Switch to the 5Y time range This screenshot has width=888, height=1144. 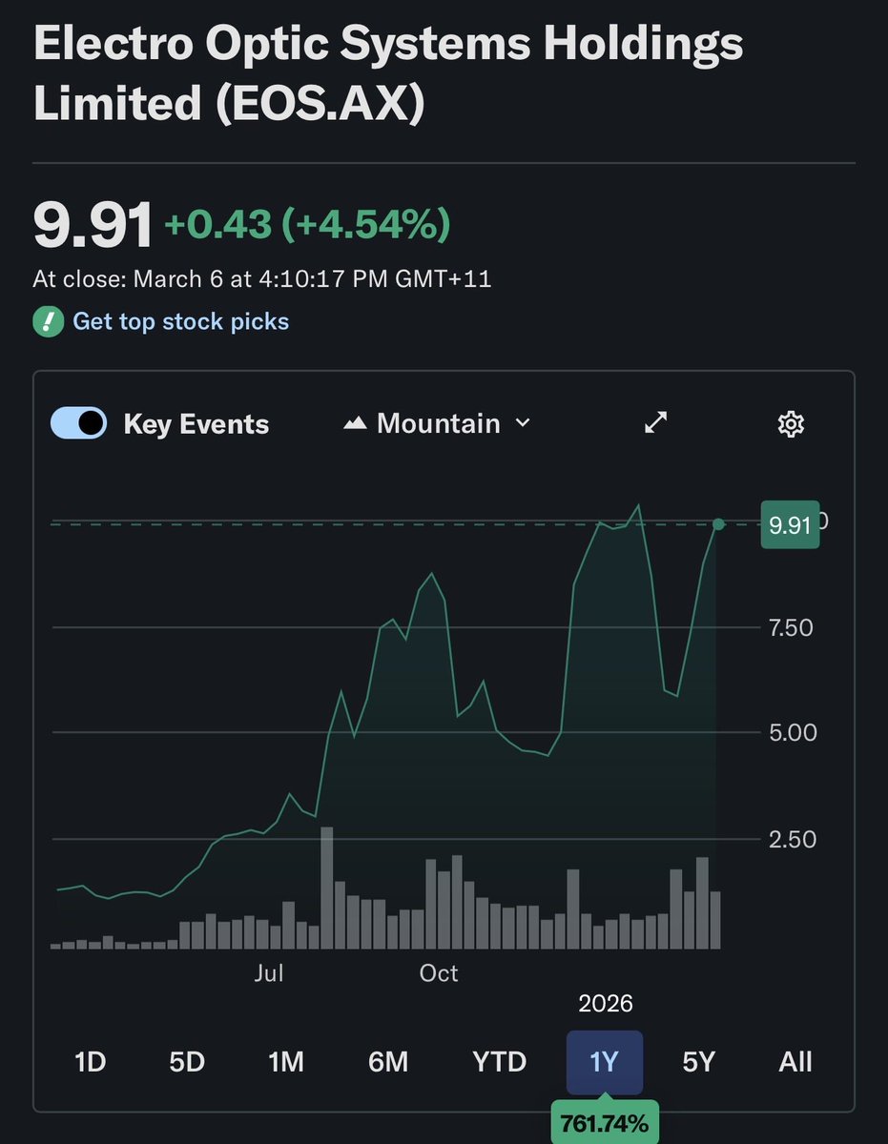pos(697,1061)
